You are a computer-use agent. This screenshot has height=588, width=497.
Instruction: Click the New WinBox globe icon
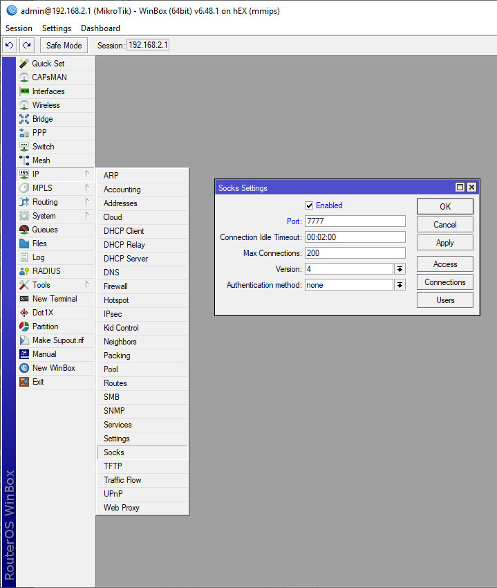click(x=24, y=368)
